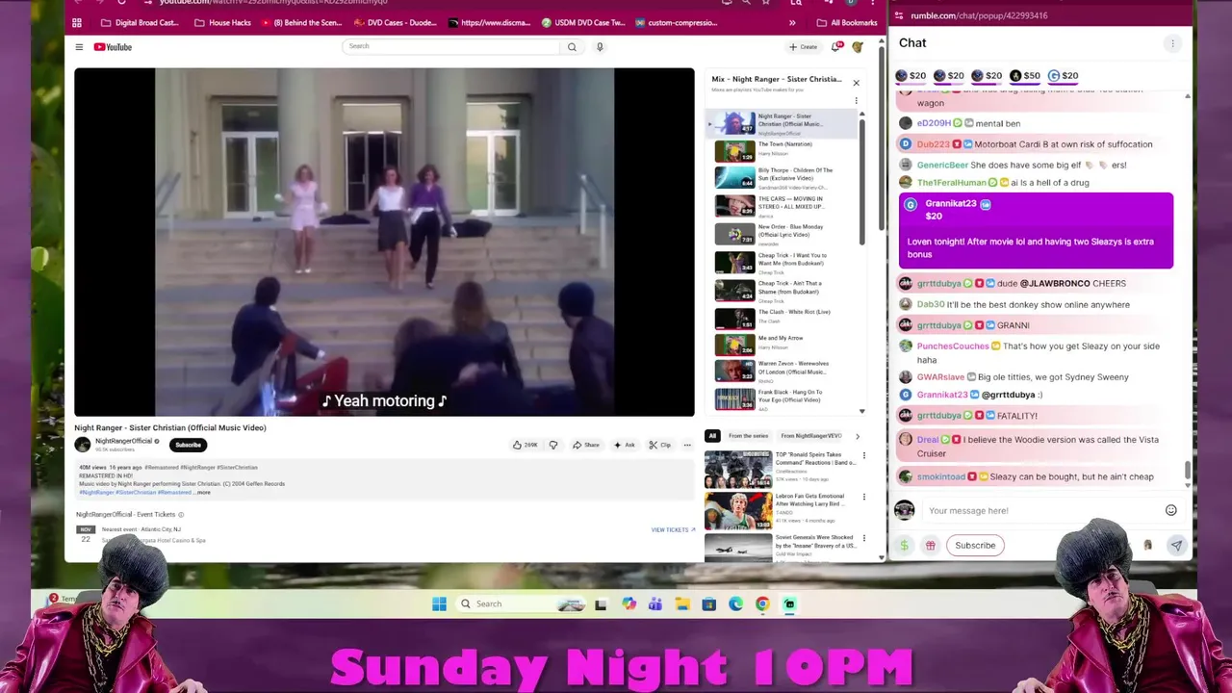This screenshot has height=693, width=1232.
Task: Open options for Ronald Speirs reaction video
Action: coord(863,456)
